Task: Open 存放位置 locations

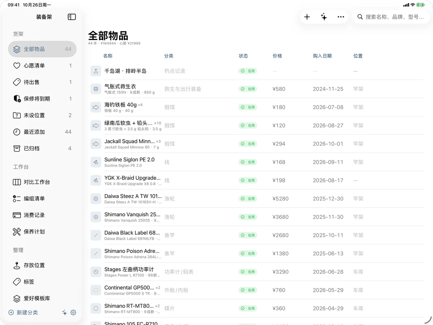Action: click(x=42, y=265)
